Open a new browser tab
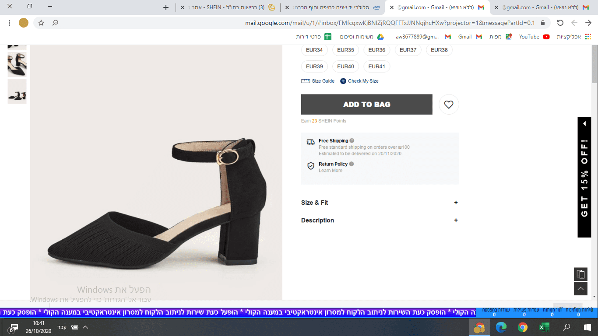This screenshot has width=598, height=336. tap(166, 7)
